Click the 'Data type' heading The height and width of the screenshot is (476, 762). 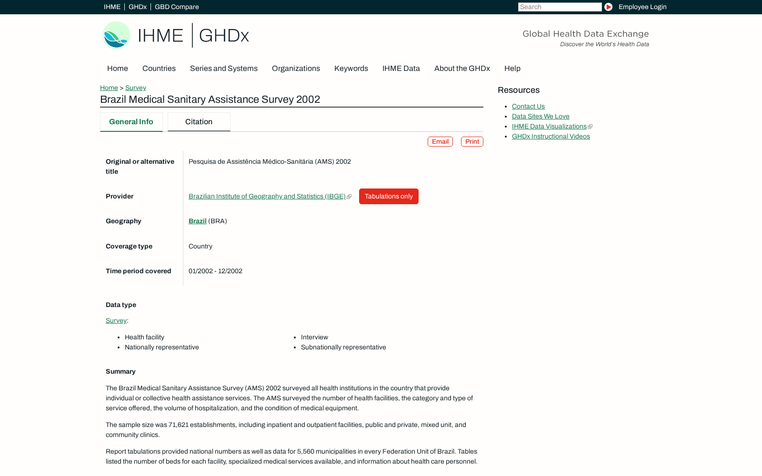[x=121, y=305]
